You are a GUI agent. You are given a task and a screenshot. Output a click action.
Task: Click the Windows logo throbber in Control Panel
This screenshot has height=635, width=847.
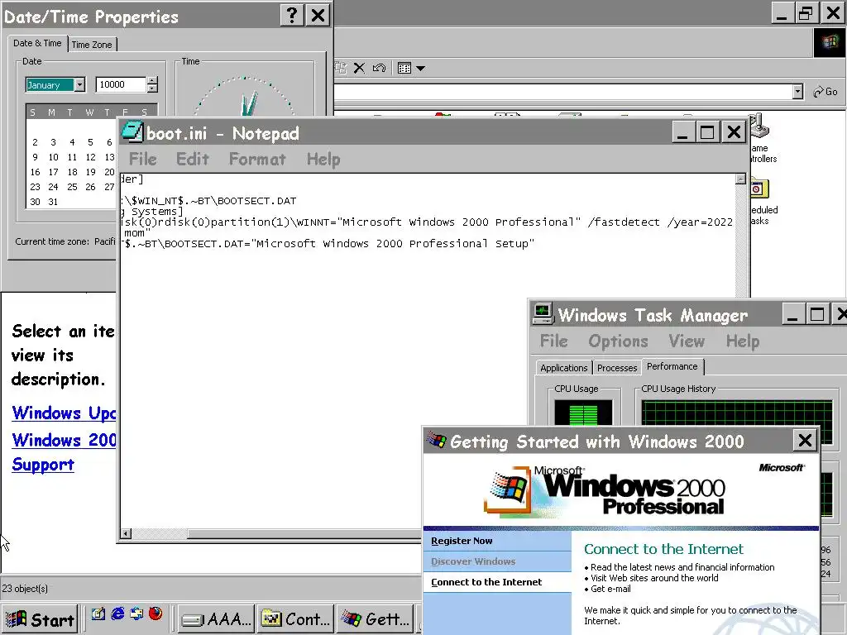pyautogui.click(x=830, y=41)
